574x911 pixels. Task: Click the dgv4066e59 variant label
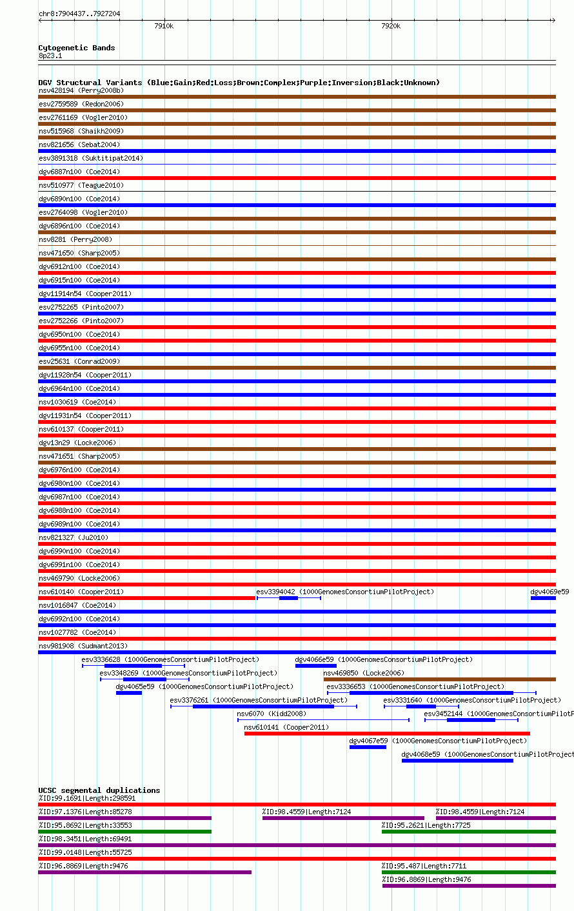pyautogui.click(x=384, y=659)
